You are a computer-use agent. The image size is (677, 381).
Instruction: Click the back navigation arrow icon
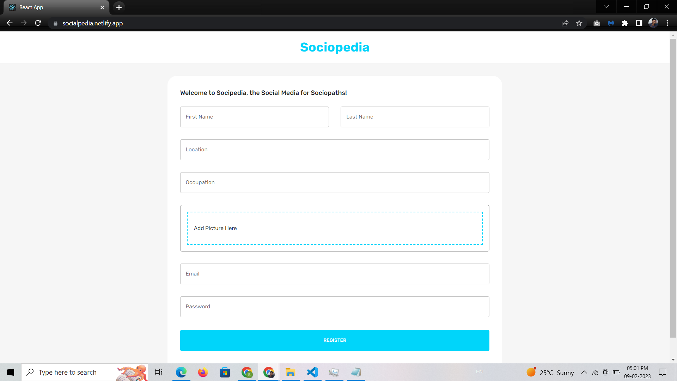[x=9, y=23]
